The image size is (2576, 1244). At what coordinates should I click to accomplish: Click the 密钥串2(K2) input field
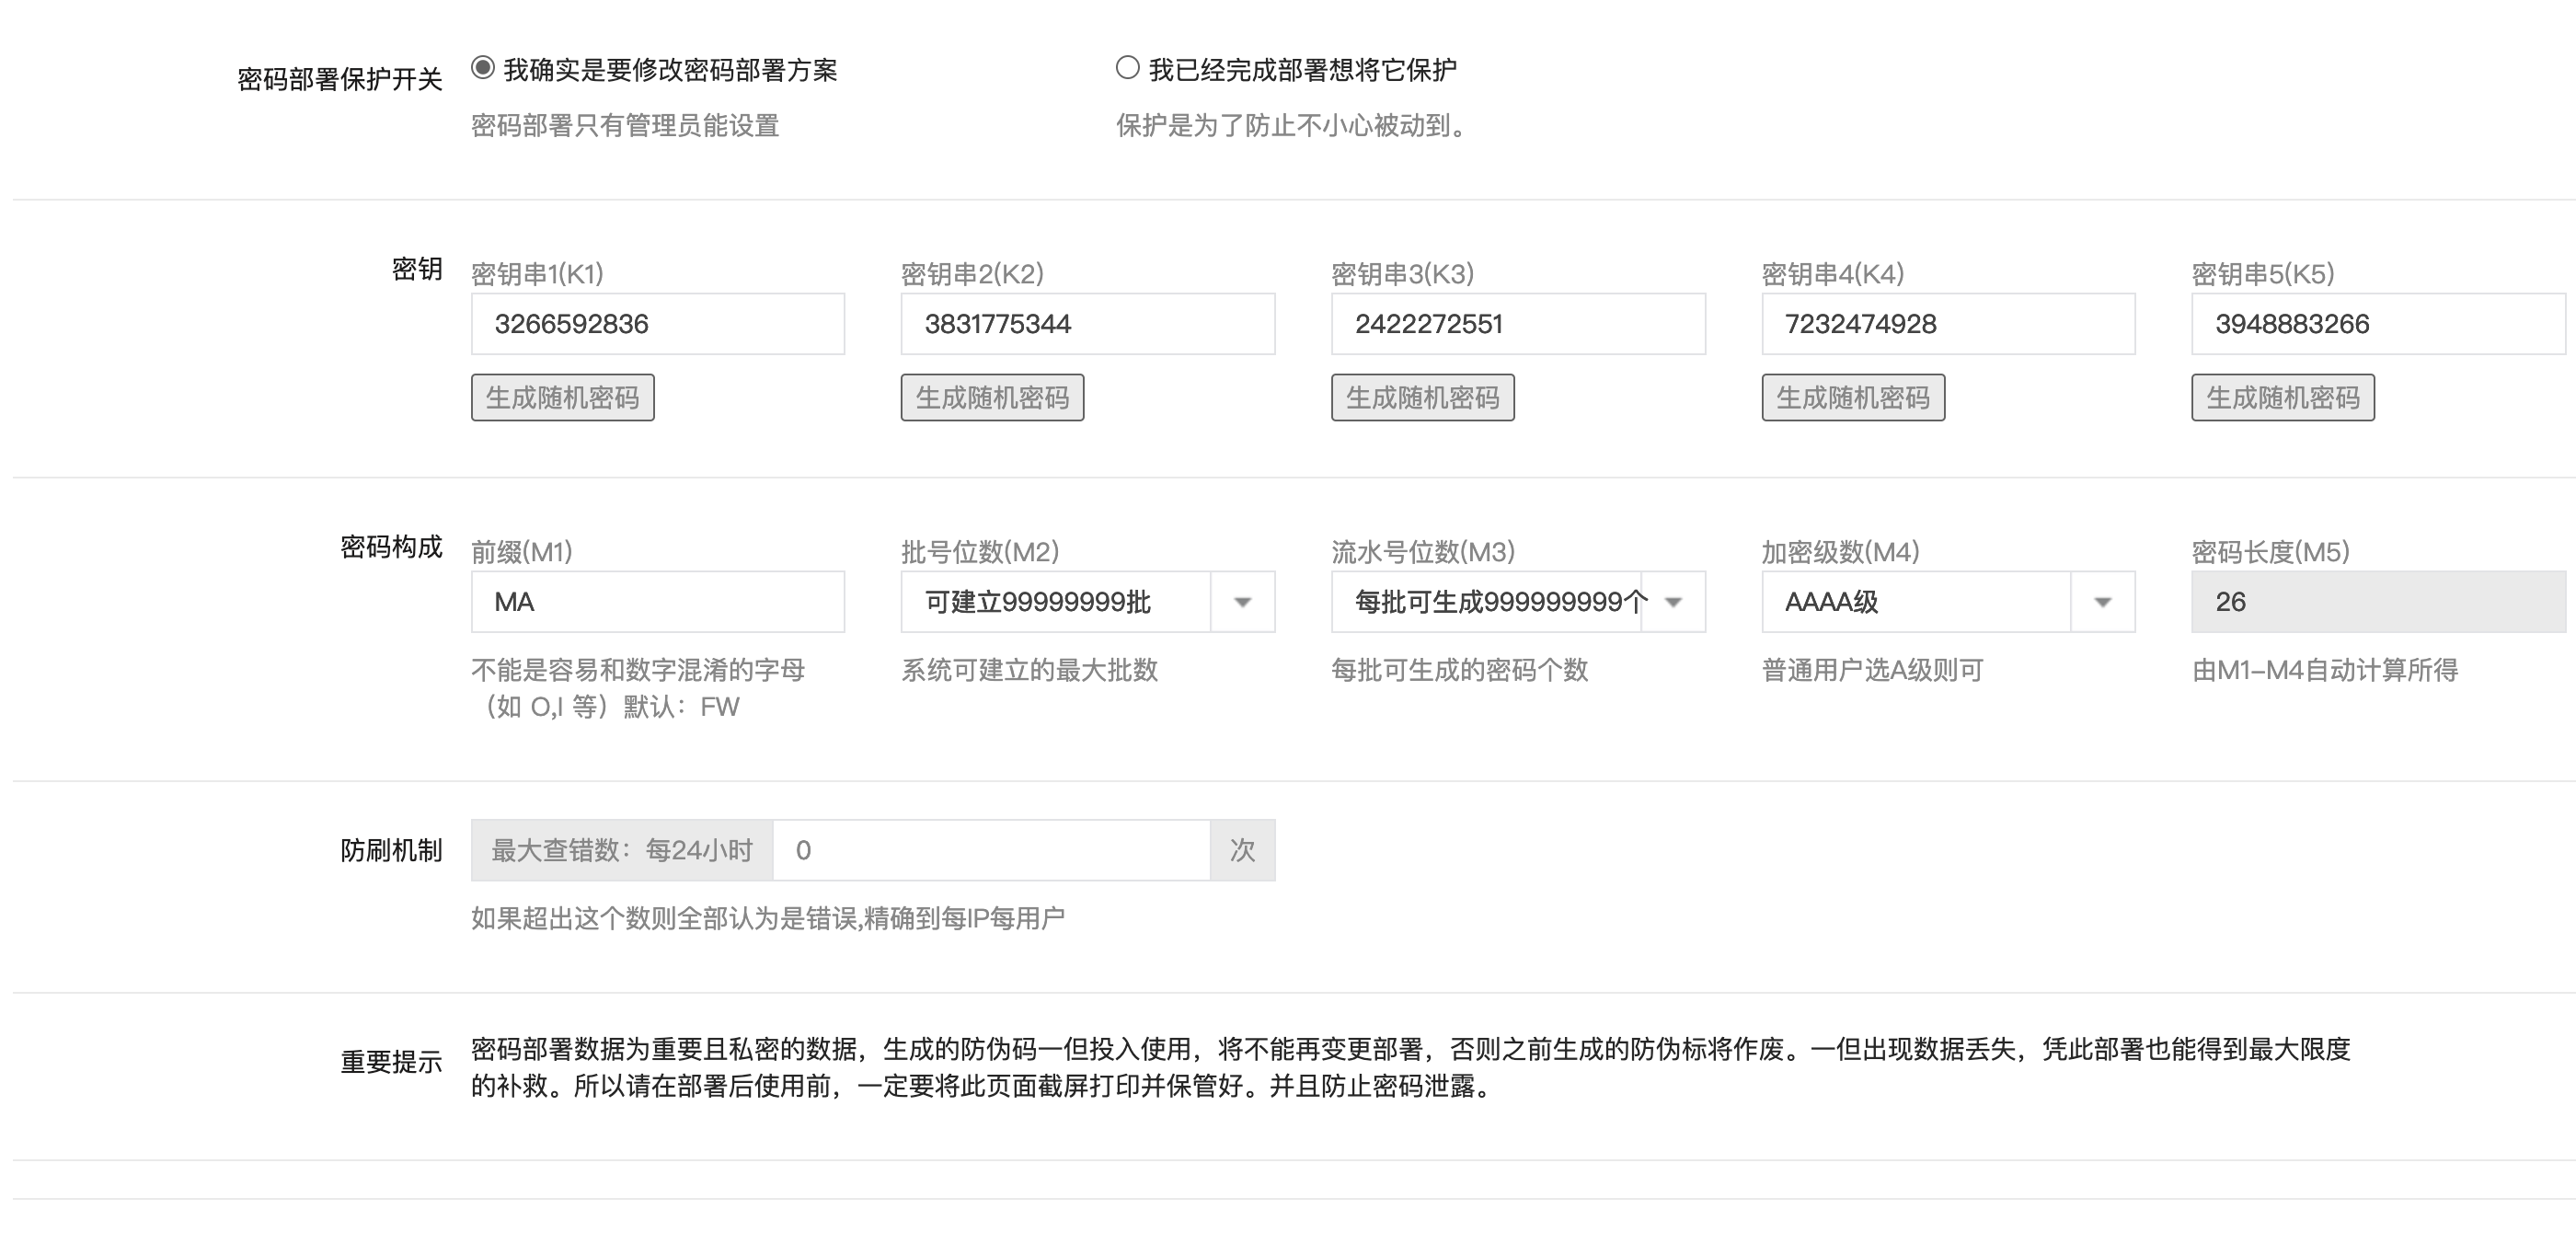[x=1088, y=324]
